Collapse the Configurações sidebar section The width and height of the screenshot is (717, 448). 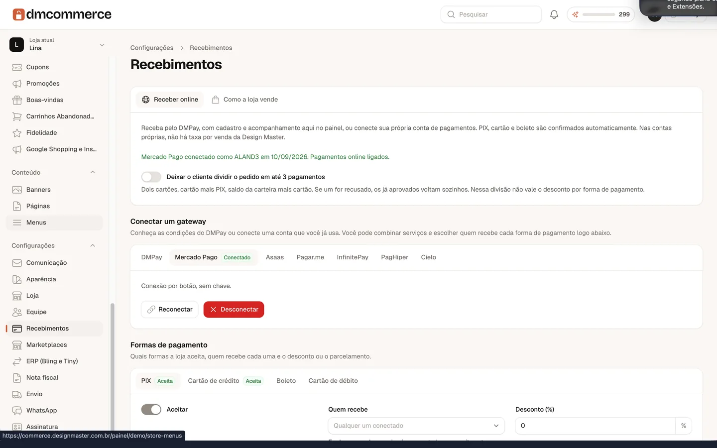[93, 245]
